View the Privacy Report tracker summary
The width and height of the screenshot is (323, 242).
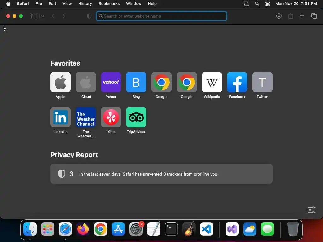click(161, 174)
